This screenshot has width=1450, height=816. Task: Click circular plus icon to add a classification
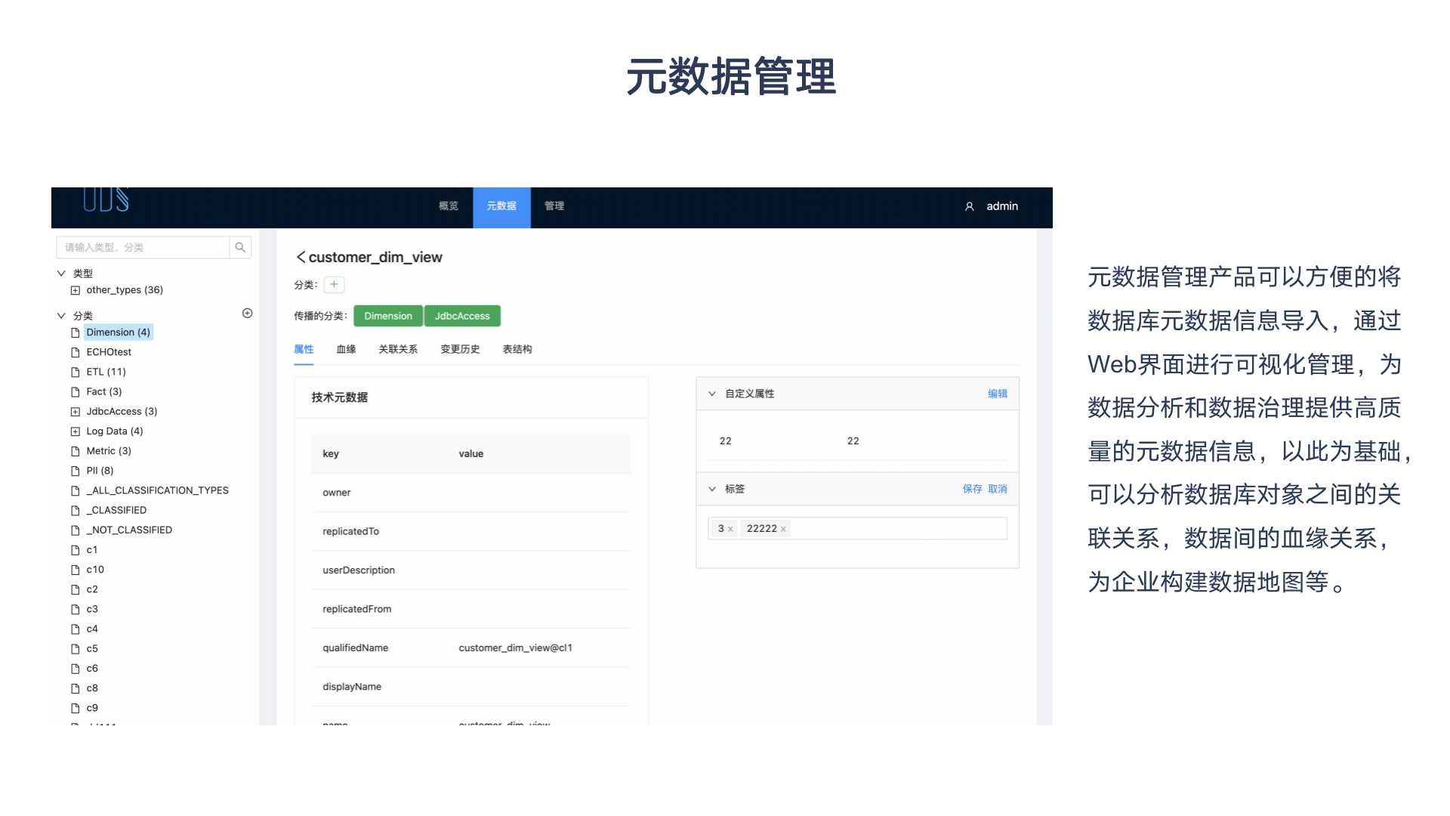tap(248, 313)
